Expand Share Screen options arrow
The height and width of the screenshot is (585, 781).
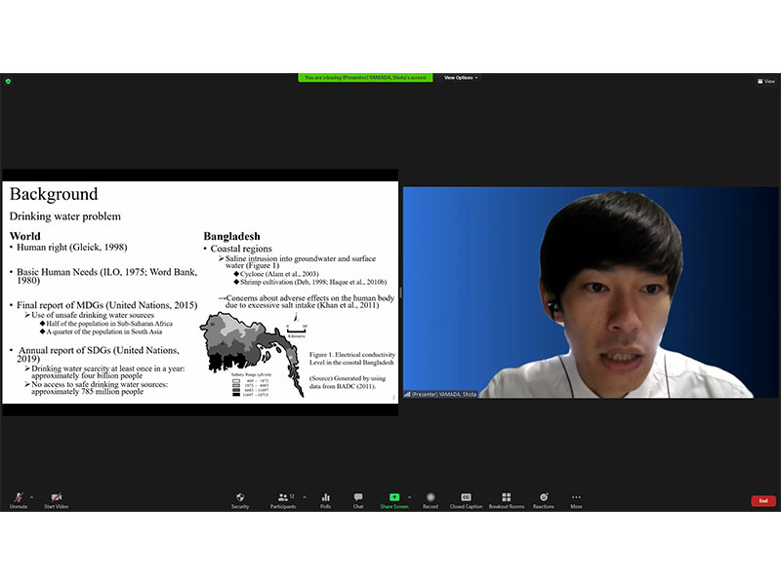click(409, 495)
